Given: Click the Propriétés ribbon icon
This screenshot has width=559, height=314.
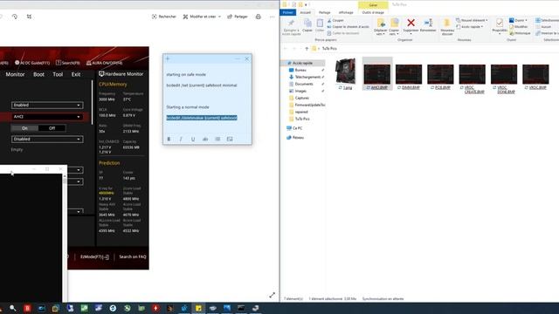Looking at the screenshot, I should [x=500, y=26].
